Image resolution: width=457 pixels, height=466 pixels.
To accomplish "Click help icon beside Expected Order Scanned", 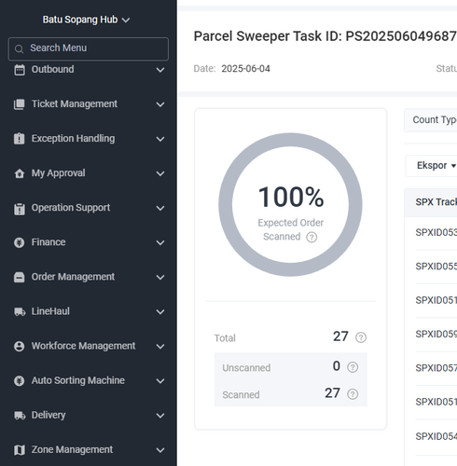I will coord(312,237).
